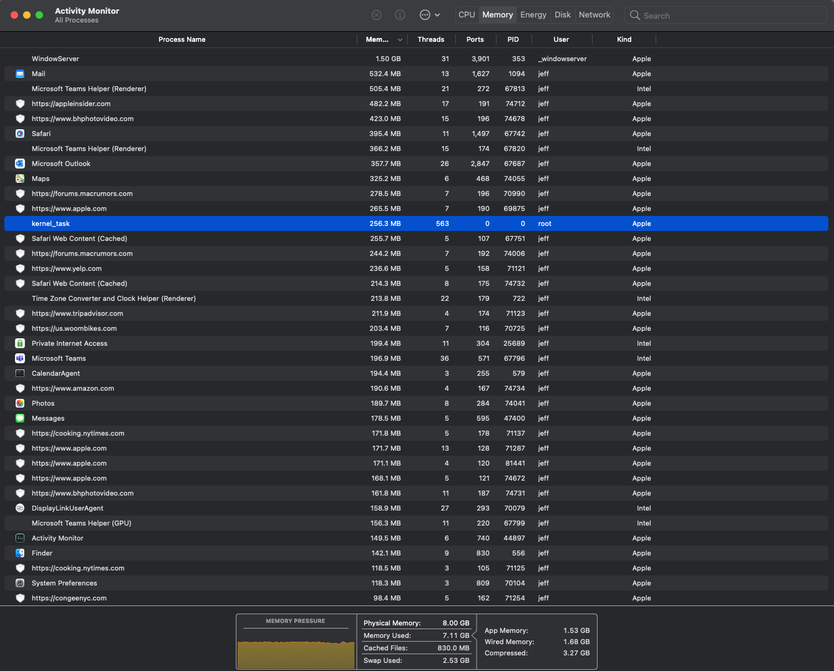Stop the selected process with X button
This screenshot has height=671, width=834.
click(x=376, y=15)
